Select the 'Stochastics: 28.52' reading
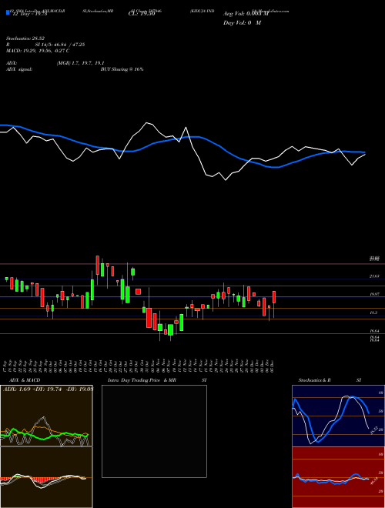The width and height of the screenshot is (385, 508). pyautogui.click(x=25, y=38)
